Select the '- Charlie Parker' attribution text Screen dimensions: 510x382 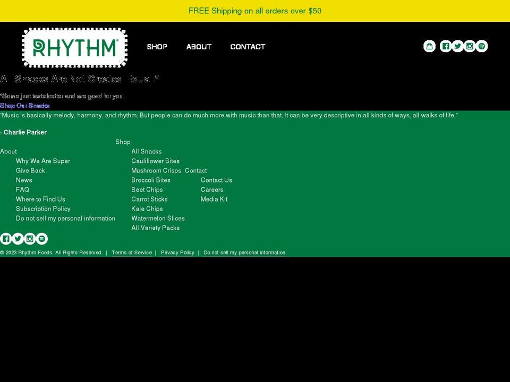pyautogui.click(x=23, y=132)
